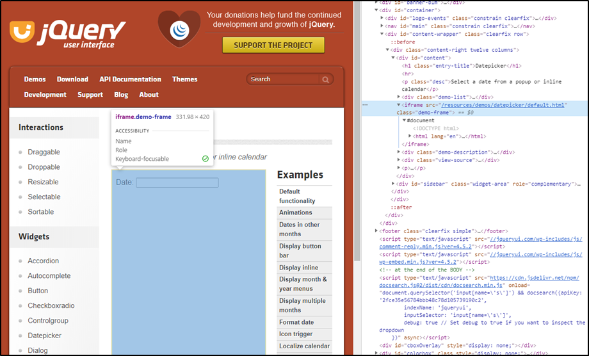Follow the comment-reply.min.js script link

(426, 247)
